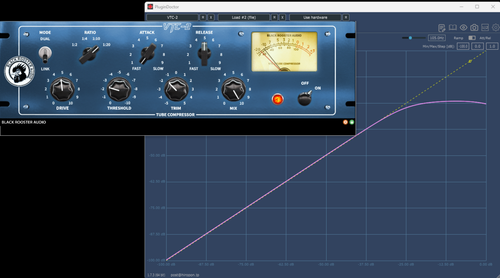Image resolution: width=500 pixels, height=278 pixels.
Task: Remove VTC-2 plugin with X button
Action: pyautogui.click(x=211, y=18)
